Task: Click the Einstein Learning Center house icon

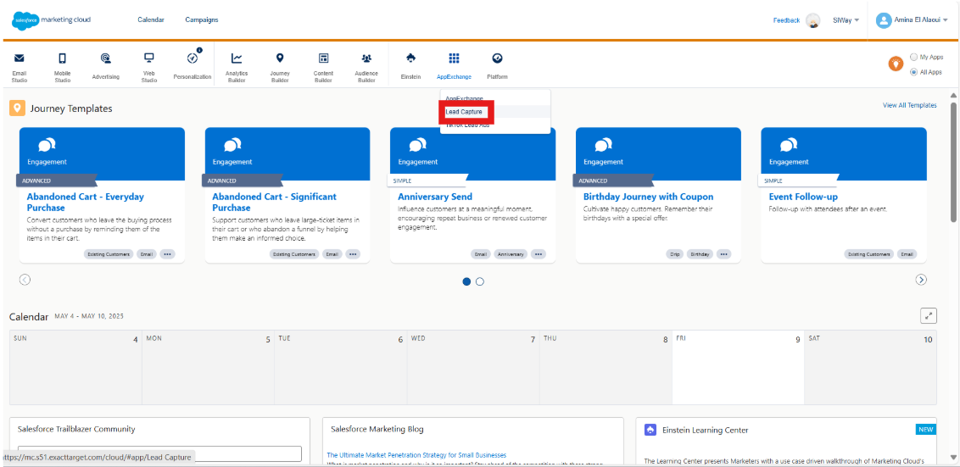Action: pos(650,430)
